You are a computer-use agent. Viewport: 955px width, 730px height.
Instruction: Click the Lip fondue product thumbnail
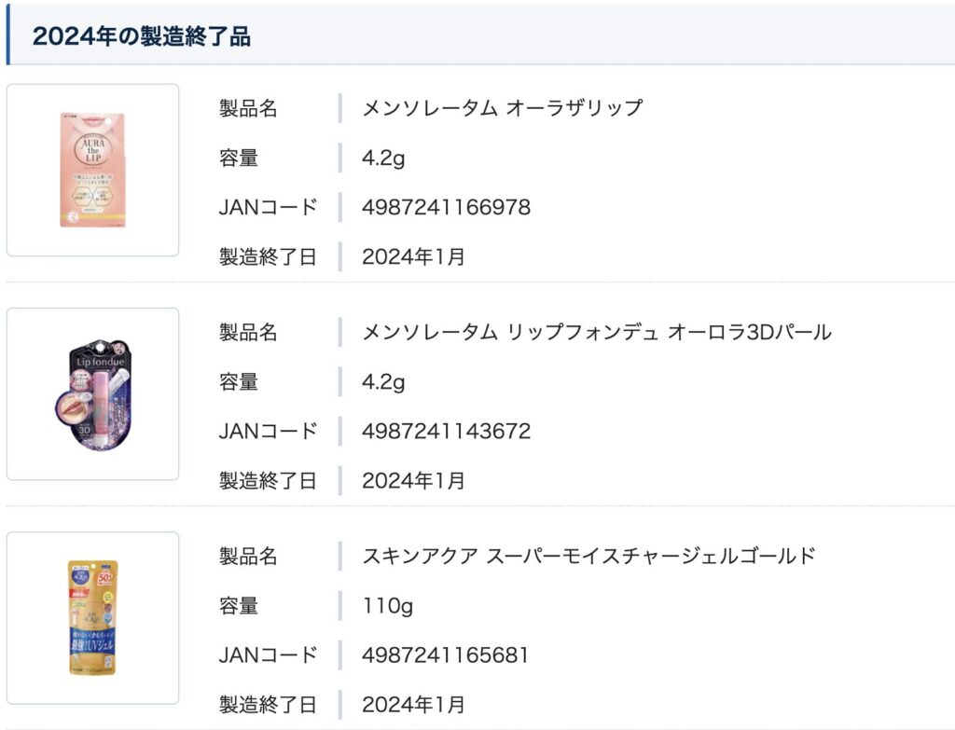tap(92, 394)
